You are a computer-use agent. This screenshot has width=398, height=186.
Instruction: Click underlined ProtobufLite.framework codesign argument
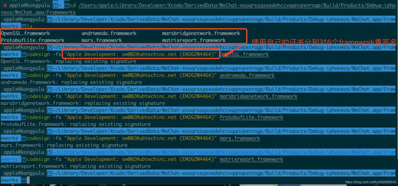click(251, 117)
